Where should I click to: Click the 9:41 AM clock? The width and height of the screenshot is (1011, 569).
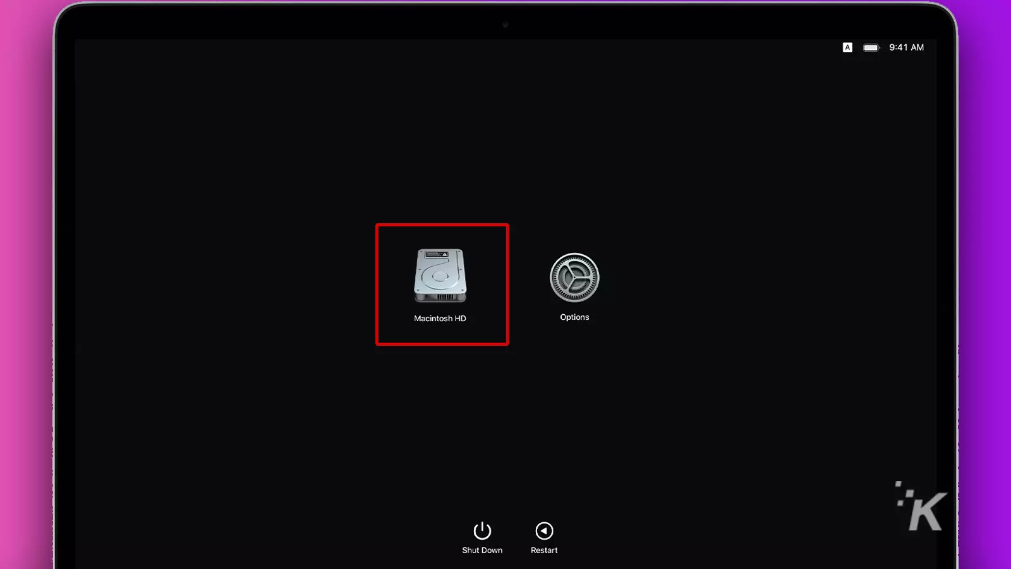click(906, 47)
